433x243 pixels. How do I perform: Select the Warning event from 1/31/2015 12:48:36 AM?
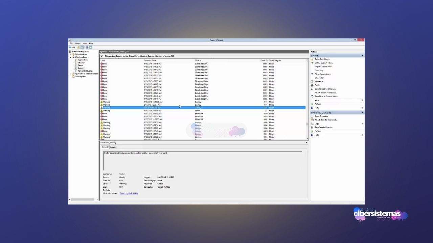[x=203, y=102]
